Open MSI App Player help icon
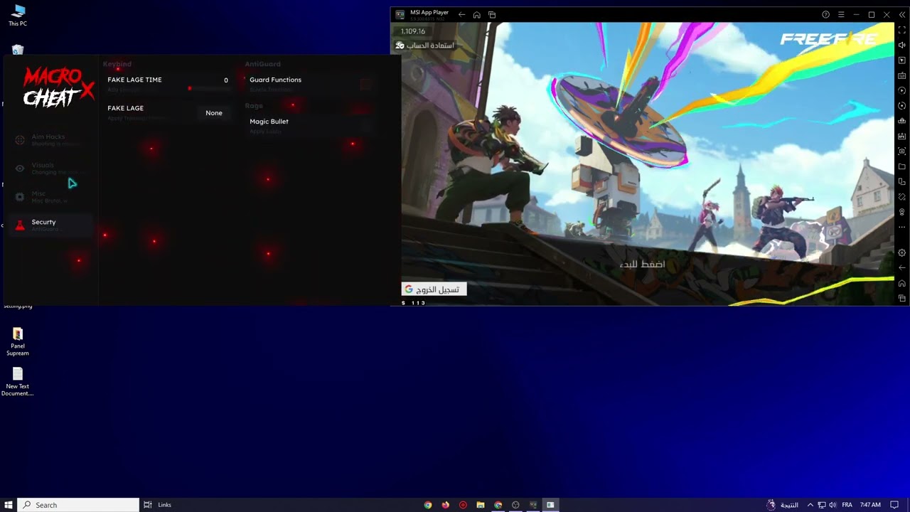The image size is (910, 512). (x=825, y=14)
